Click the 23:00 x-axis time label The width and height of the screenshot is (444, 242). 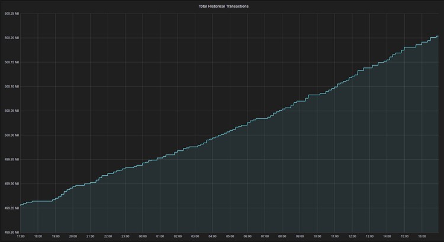125,236
